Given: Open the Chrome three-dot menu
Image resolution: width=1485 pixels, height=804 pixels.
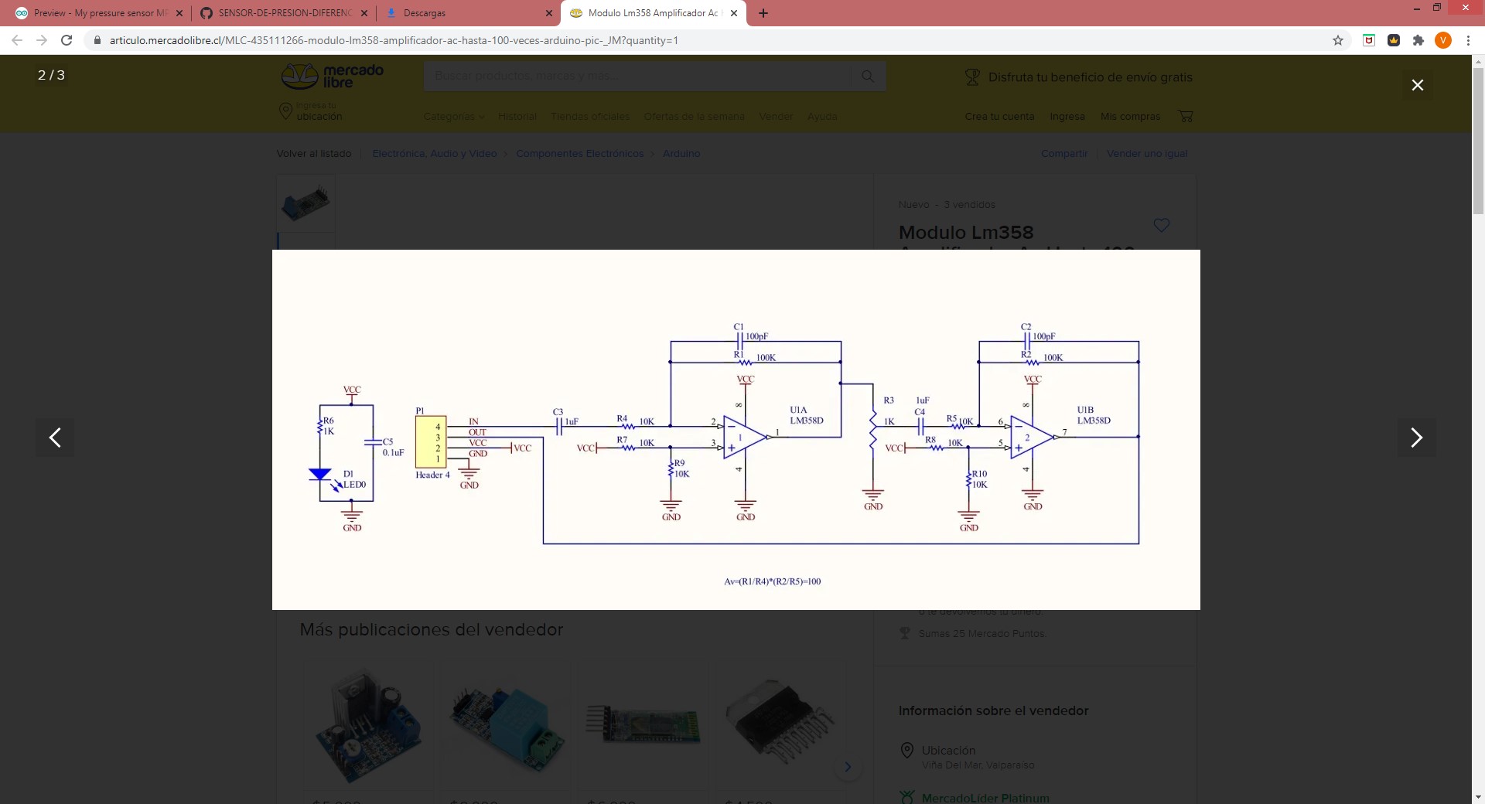Looking at the screenshot, I should (x=1467, y=40).
